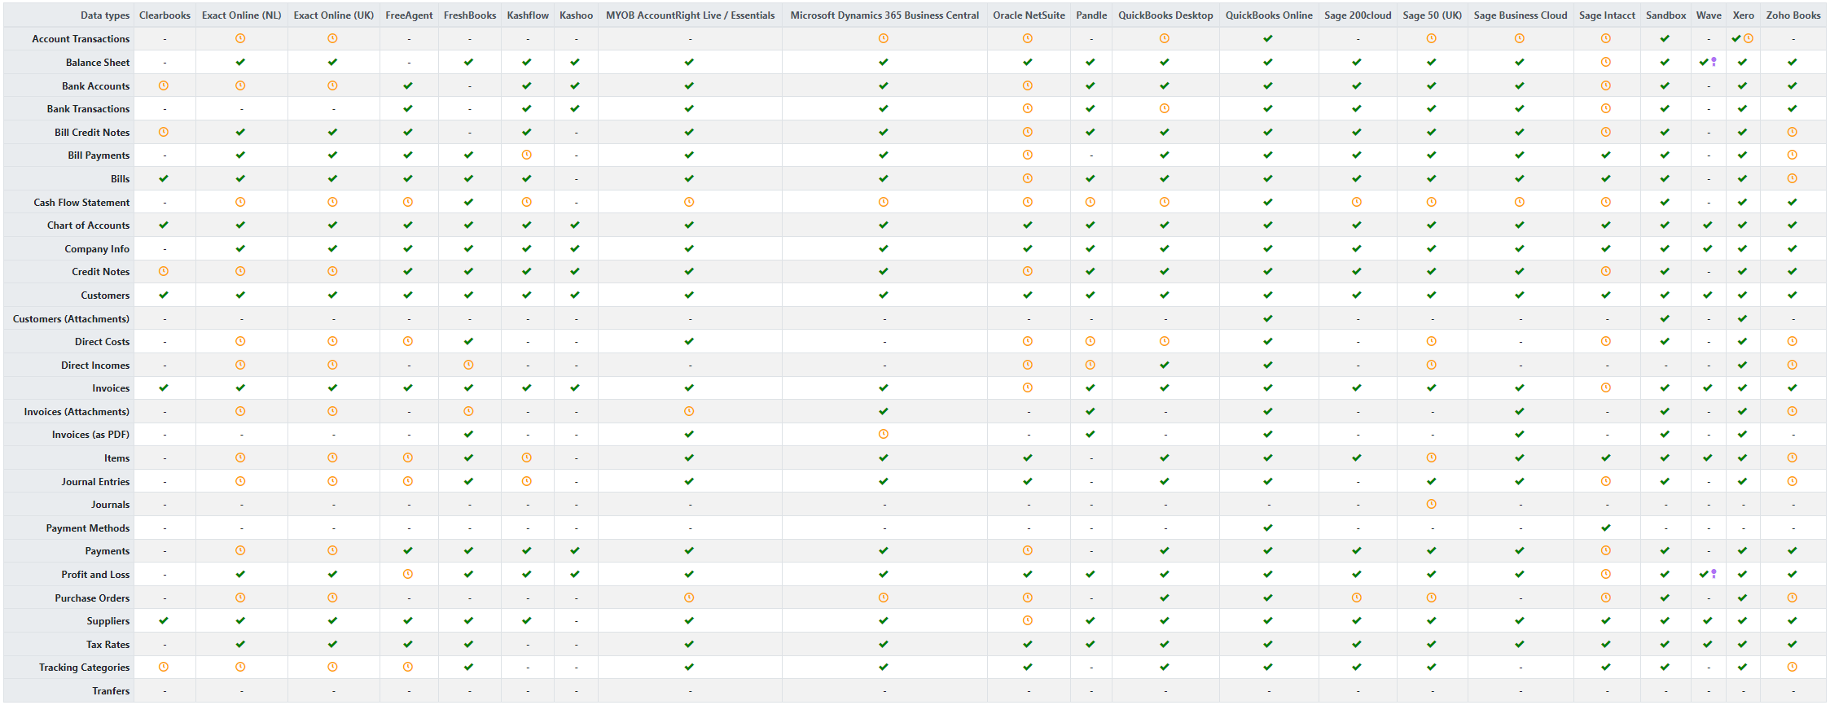Click Customers (Attachments) checkmark under QuickBooks Online
The width and height of the screenshot is (1830, 705).
(1268, 318)
